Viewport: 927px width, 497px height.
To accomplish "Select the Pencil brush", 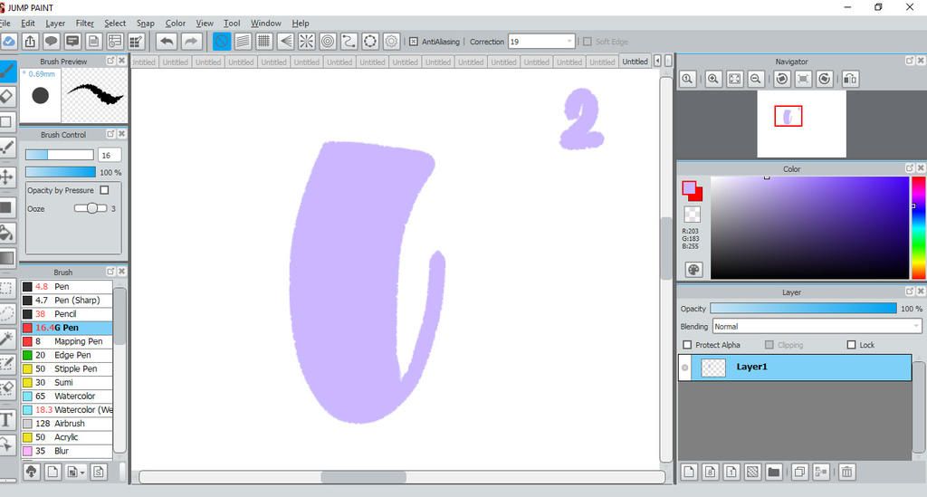I will click(x=67, y=314).
